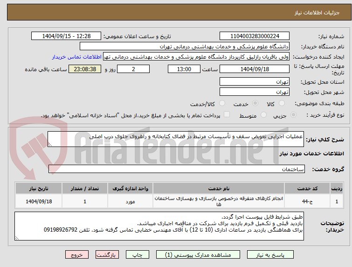Click the خروج exit button
The width and height of the screenshot is (352, 267).
pos(77,255)
